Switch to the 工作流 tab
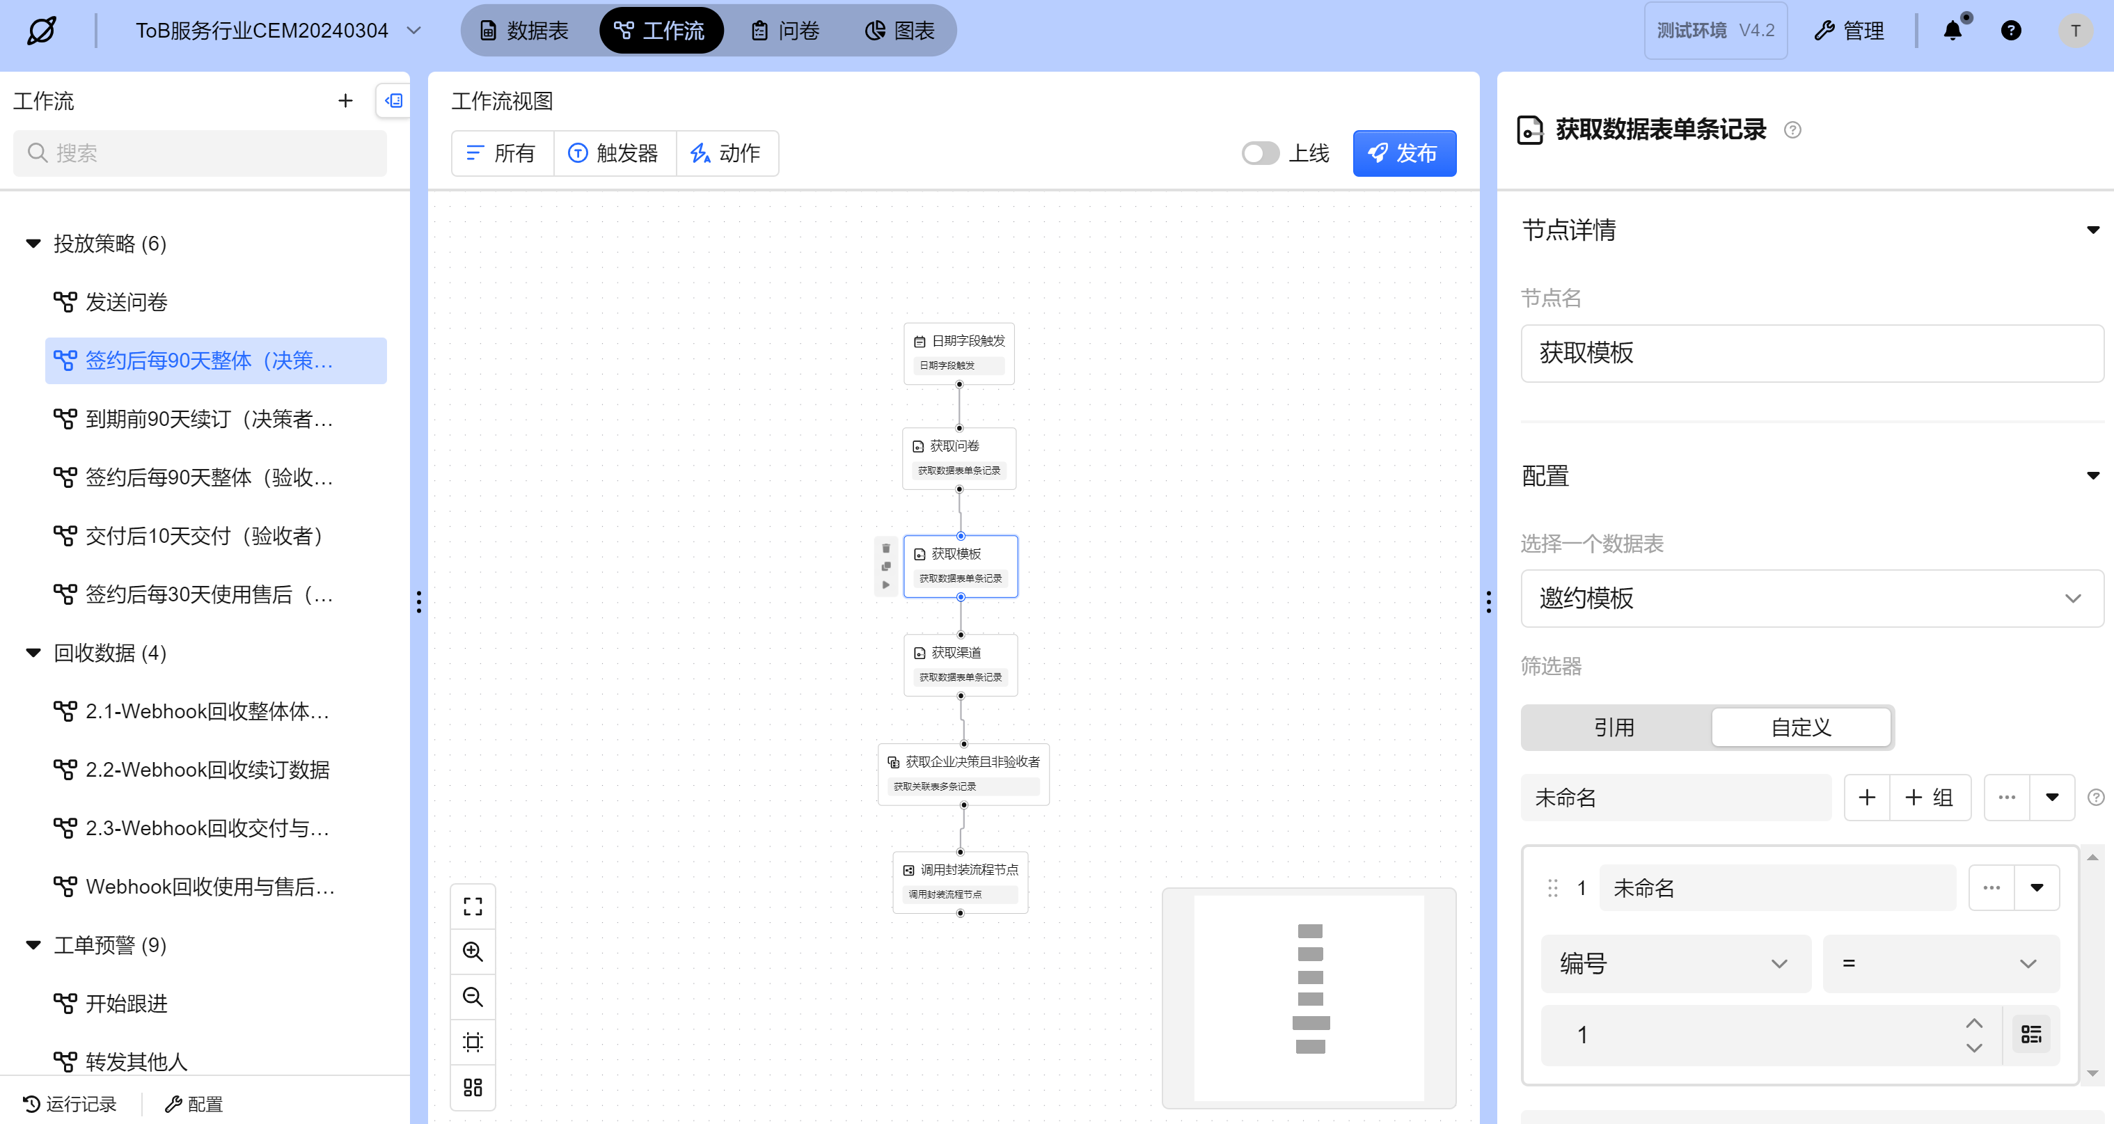The image size is (2114, 1124). [x=661, y=31]
